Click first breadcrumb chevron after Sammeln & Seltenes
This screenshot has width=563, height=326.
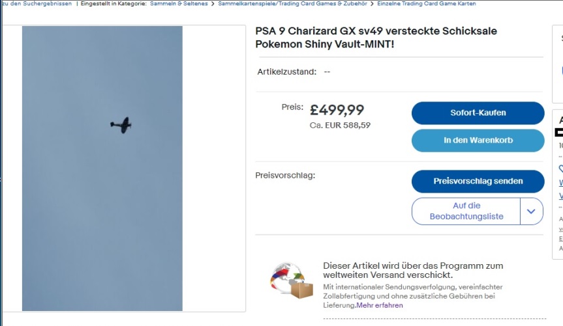click(213, 4)
